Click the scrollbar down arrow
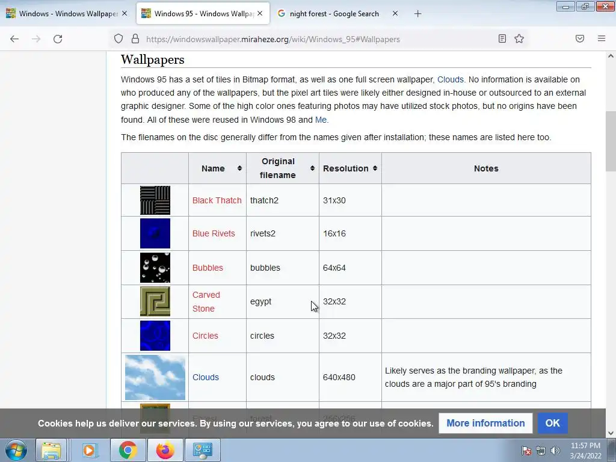 point(611,433)
